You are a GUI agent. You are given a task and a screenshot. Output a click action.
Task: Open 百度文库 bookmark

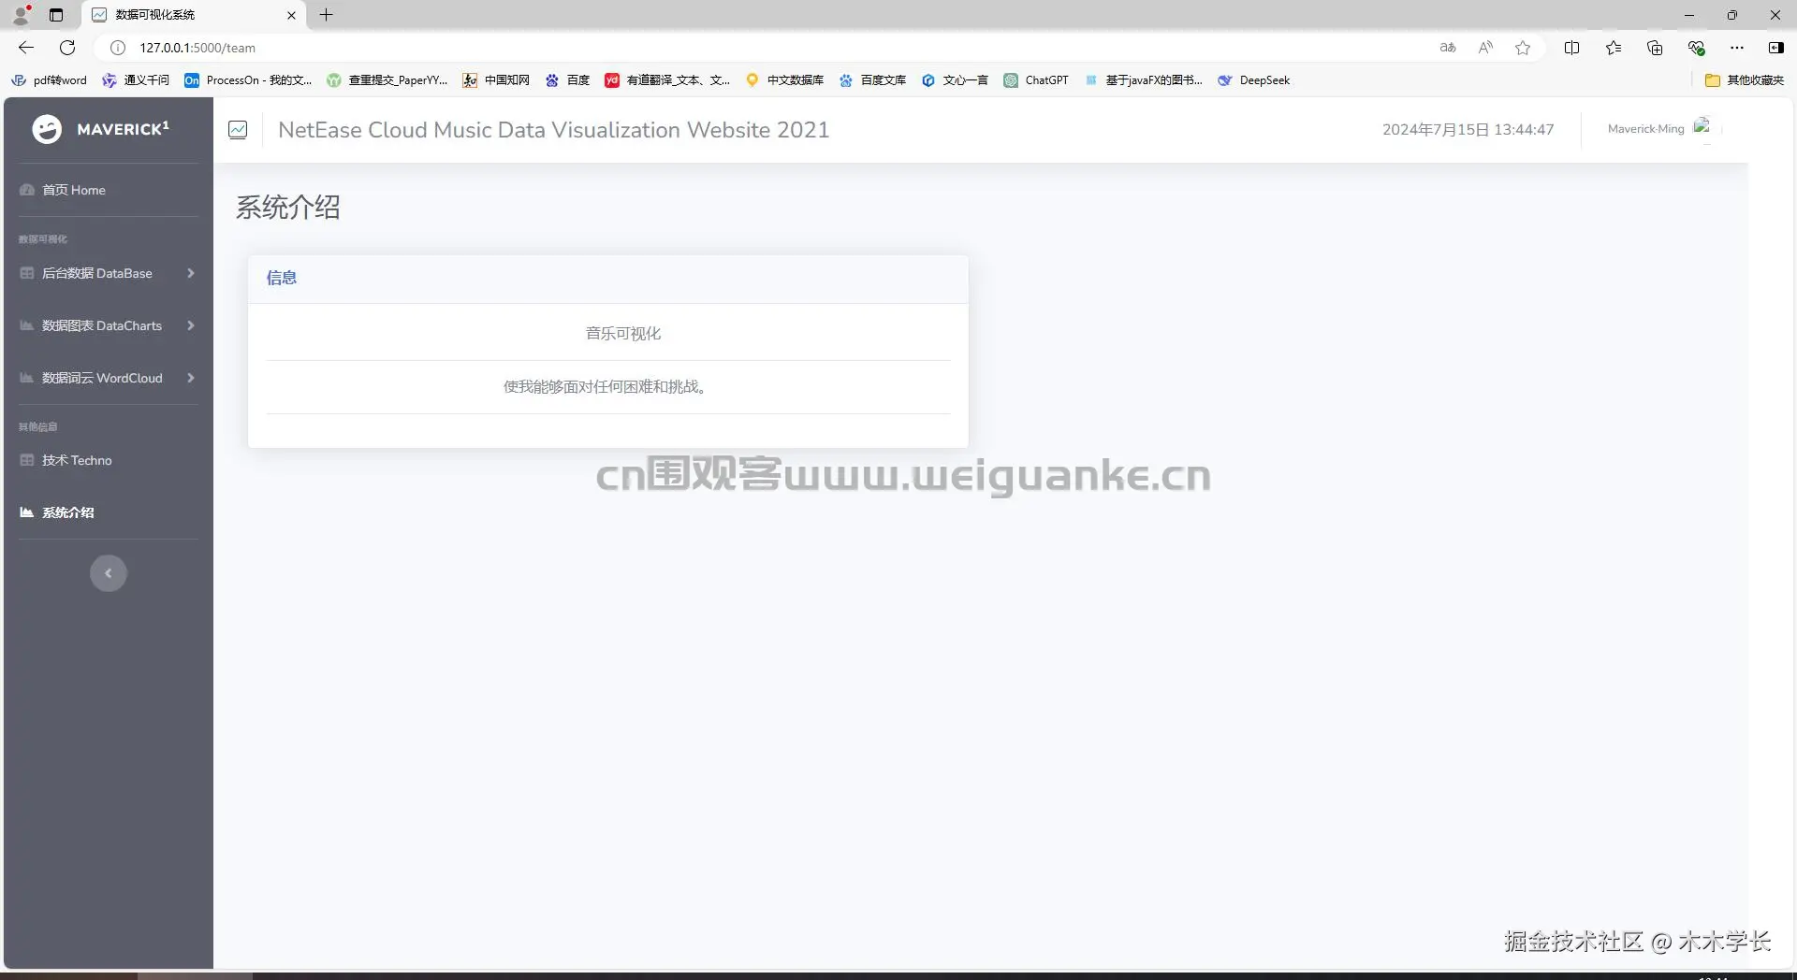pos(872,80)
